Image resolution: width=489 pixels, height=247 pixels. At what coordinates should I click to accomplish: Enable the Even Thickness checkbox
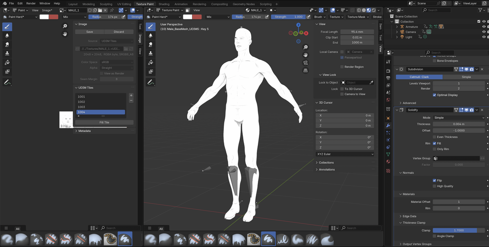click(x=435, y=137)
